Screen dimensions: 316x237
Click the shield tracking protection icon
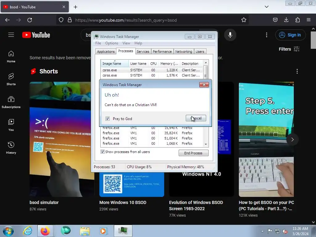[61, 20]
